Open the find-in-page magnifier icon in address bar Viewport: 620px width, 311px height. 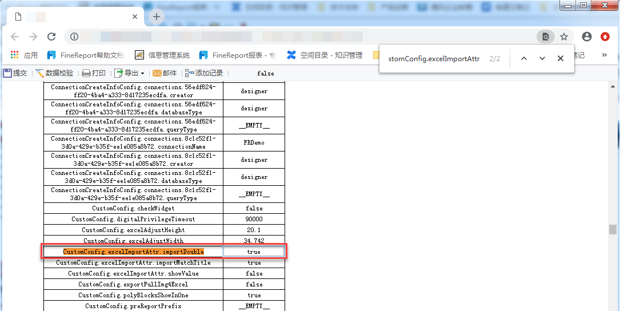[x=546, y=37]
